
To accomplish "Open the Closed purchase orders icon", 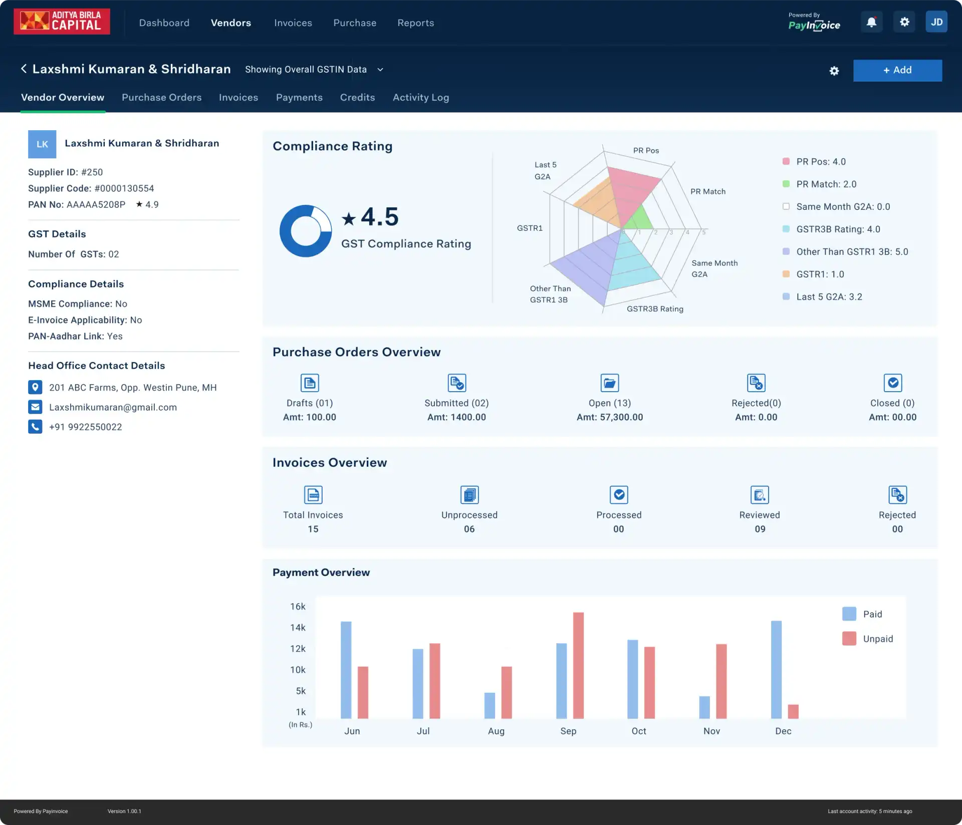I will coord(893,383).
